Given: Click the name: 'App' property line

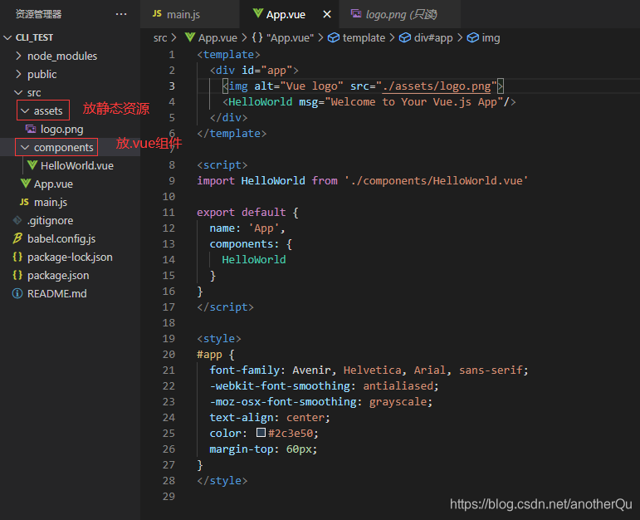Looking at the screenshot, I should (247, 228).
